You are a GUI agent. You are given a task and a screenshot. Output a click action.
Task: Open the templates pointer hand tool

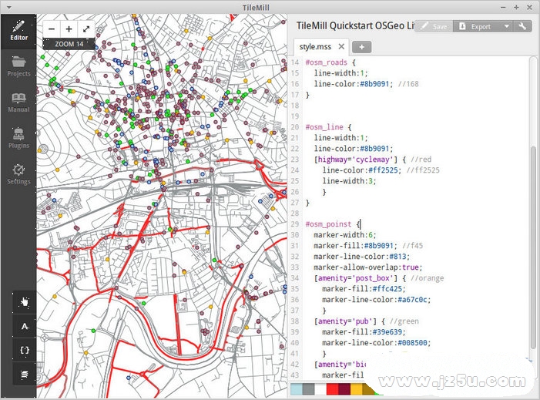click(25, 302)
